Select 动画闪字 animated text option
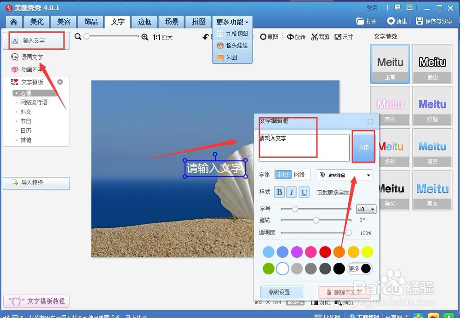 (27, 69)
